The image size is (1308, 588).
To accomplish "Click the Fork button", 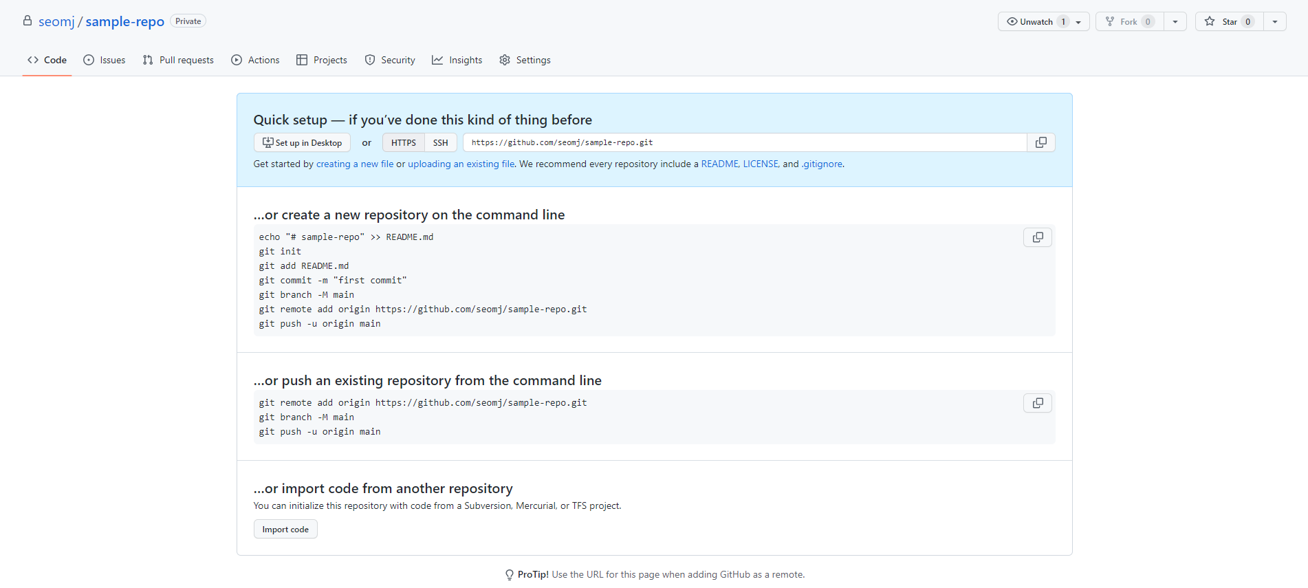I will pyautogui.click(x=1130, y=21).
